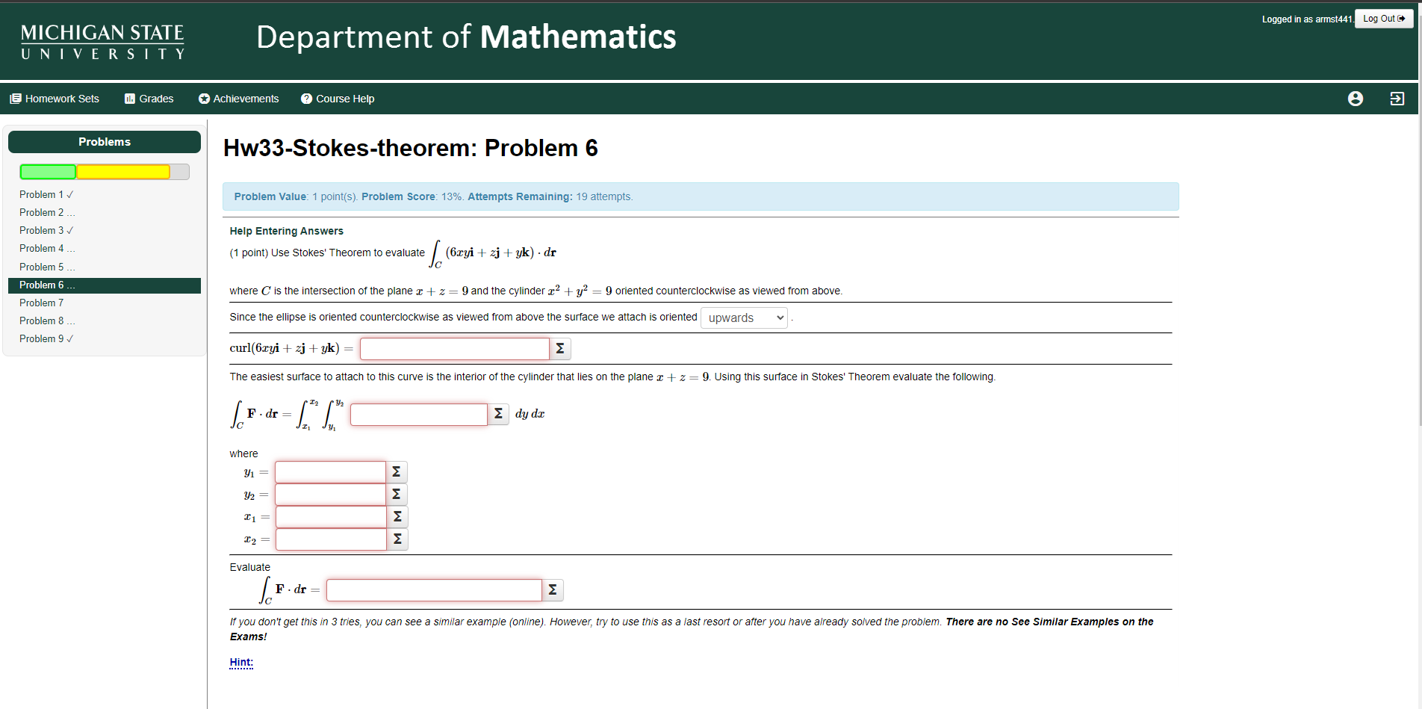Open equation editor for y1 field

click(397, 472)
